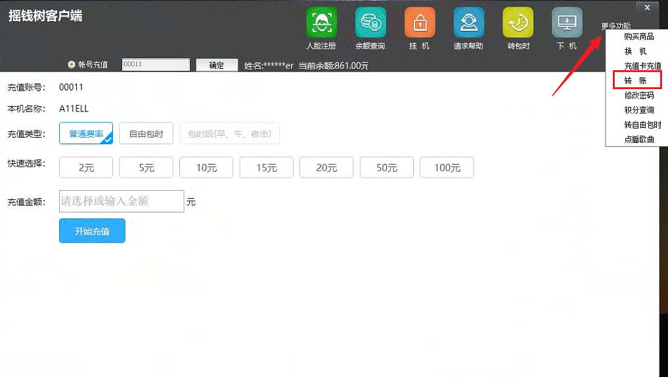
Task: Choose 换机 from the menu
Action: click(636, 51)
